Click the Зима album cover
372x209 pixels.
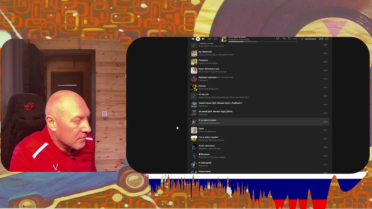pyautogui.click(x=194, y=130)
